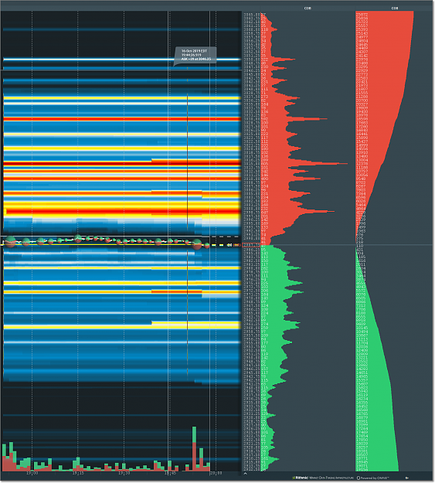This screenshot has width=435, height=483.
Task: Open the Rithmic logo link
Action: pos(300,478)
